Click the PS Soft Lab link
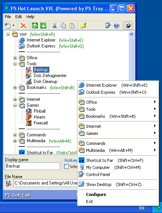162x213 pixels. point(18,195)
